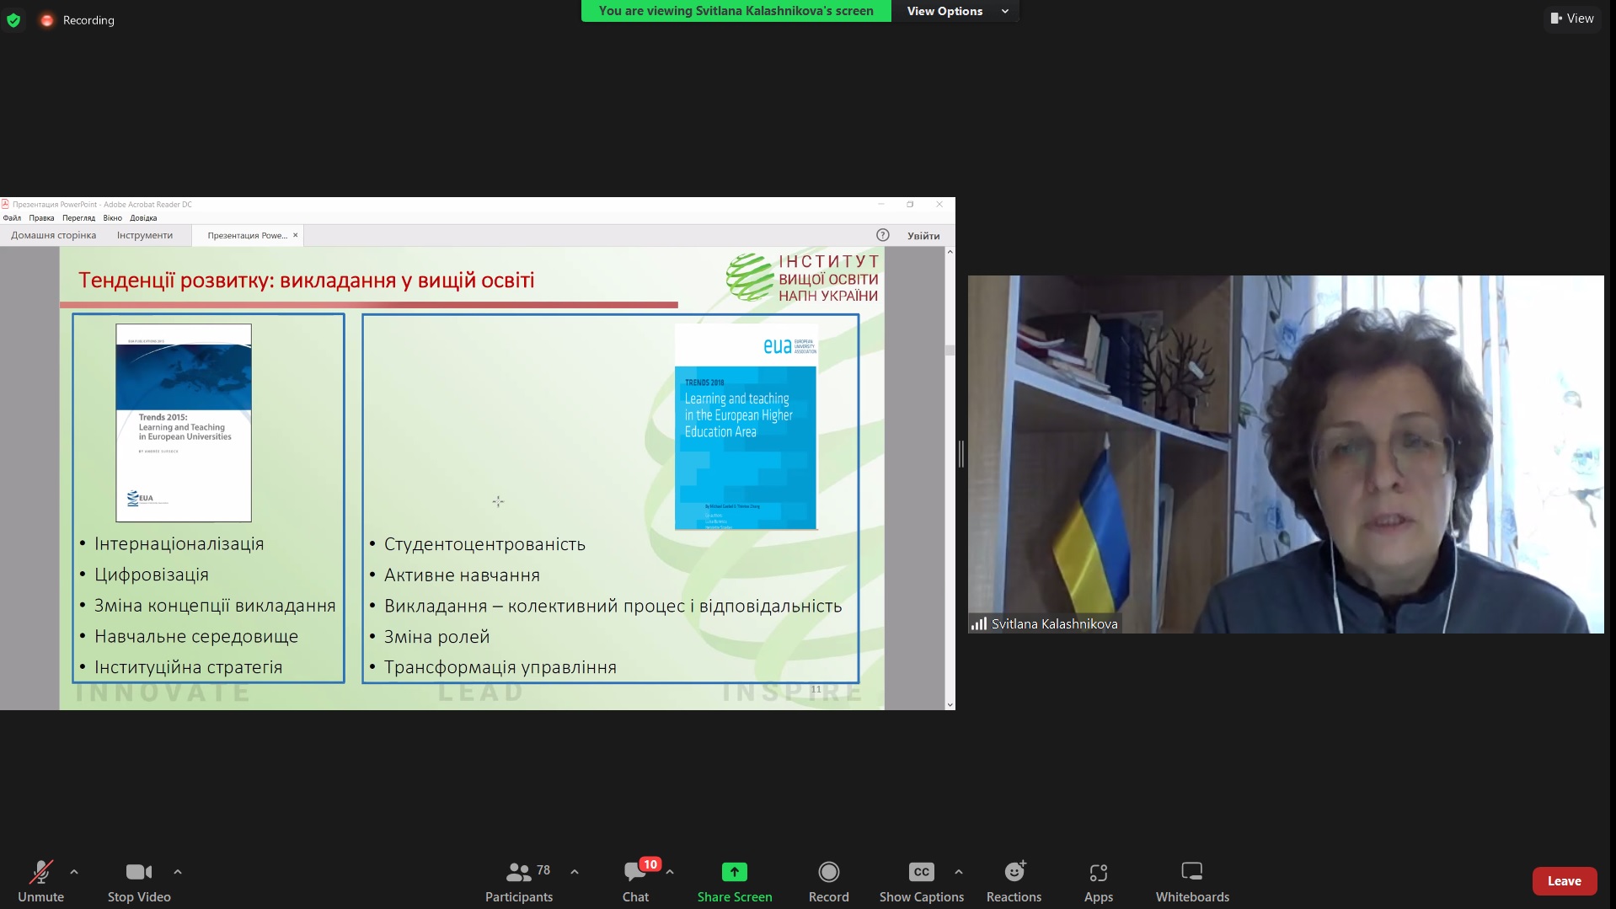Click the divider handle between screen and video
The image size is (1616, 909).
point(961,454)
